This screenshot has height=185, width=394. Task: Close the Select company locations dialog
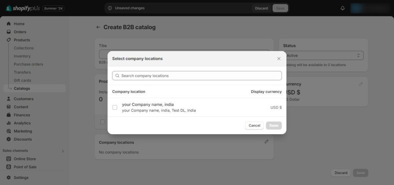[x=279, y=58]
